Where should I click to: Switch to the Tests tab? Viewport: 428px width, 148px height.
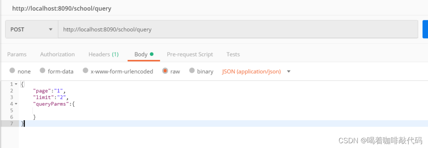pyautogui.click(x=233, y=54)
